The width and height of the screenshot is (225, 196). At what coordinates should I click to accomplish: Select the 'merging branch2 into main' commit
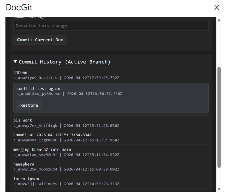pos(42,149)
